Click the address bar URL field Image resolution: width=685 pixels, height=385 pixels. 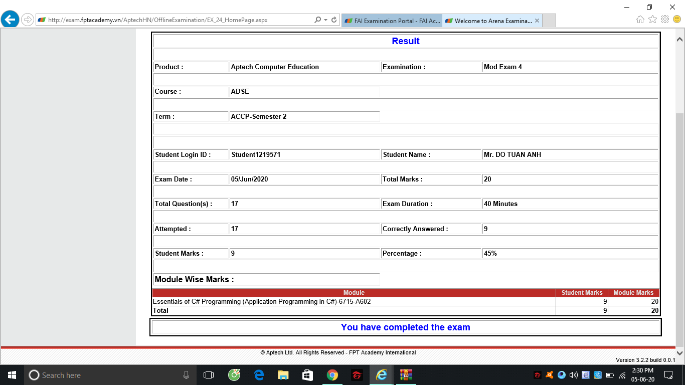point(176,20)
